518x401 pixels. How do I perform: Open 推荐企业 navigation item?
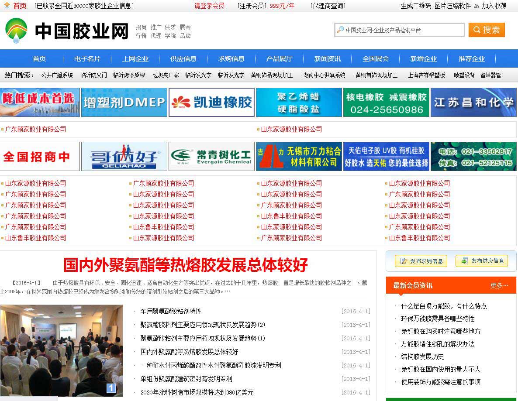(472, 59)
